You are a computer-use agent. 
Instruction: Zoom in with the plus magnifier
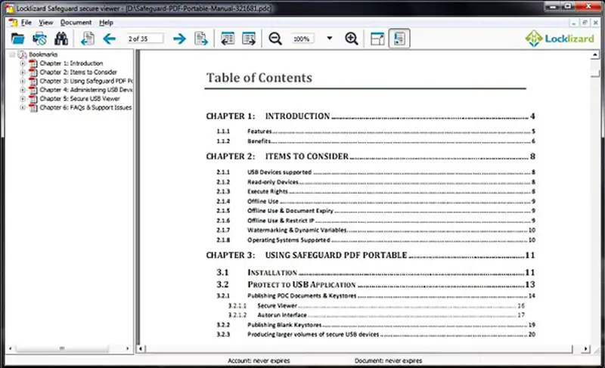pos(352,39)
